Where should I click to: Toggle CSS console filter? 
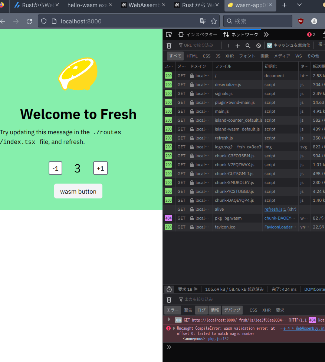[x=253, y=310]
